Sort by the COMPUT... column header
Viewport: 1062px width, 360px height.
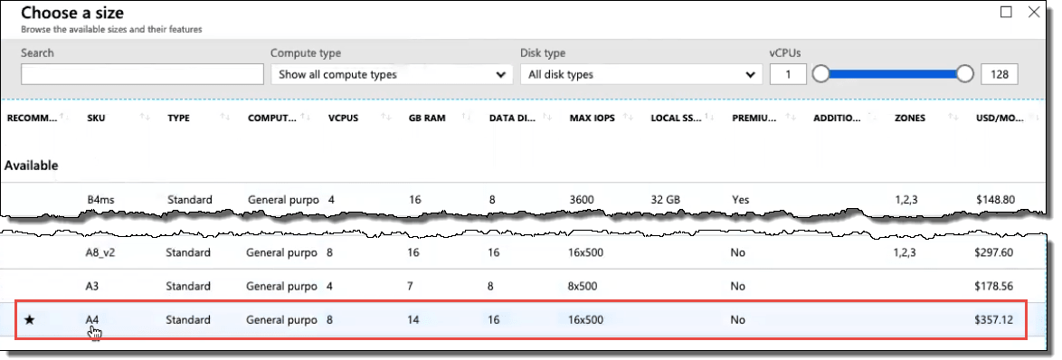point(272,118)
